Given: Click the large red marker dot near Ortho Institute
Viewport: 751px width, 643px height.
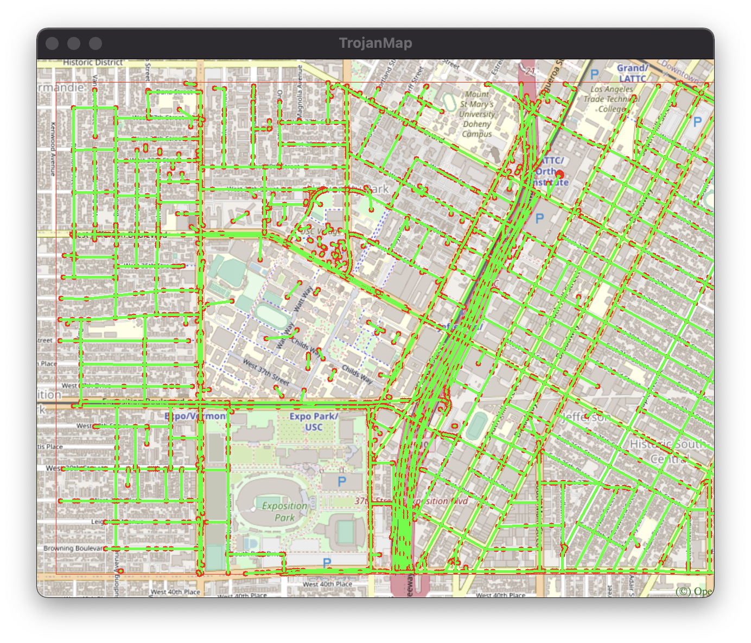Looking at the screenshot, I should click(x=559, y=174).
